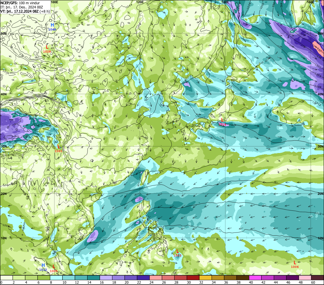324x285 pixels.
Task: Pick the salmon 26–28 legend swatch
Action: point(168,278)
